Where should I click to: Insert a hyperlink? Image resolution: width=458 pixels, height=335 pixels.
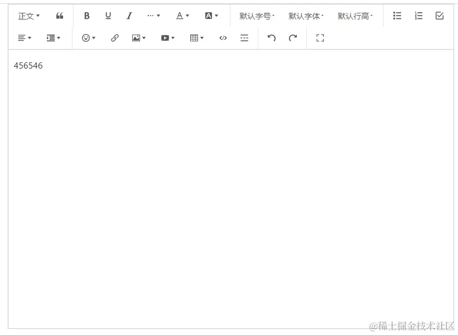click(x=114, y=38)
